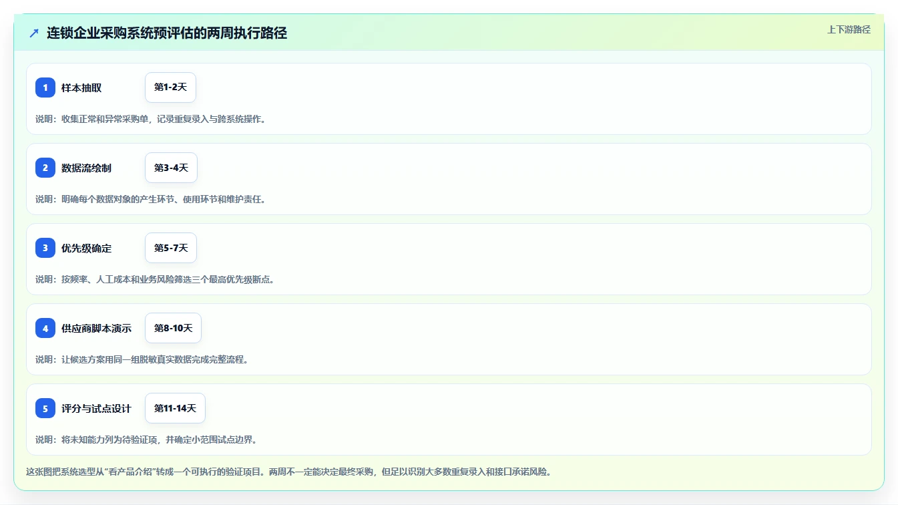This screenshot has height=505, width=898.
Task: Select the 第11-14天 time pill
Action: [175, 408]
